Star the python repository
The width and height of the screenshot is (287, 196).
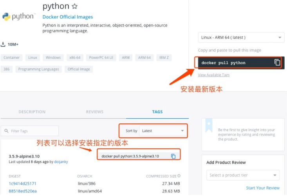click(x=74, y=6)
